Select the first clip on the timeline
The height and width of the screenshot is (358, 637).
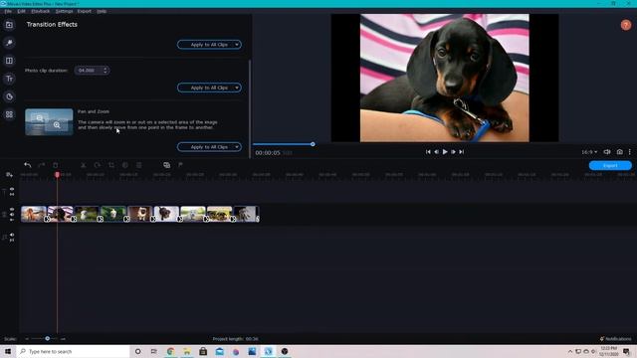[33, 214]
